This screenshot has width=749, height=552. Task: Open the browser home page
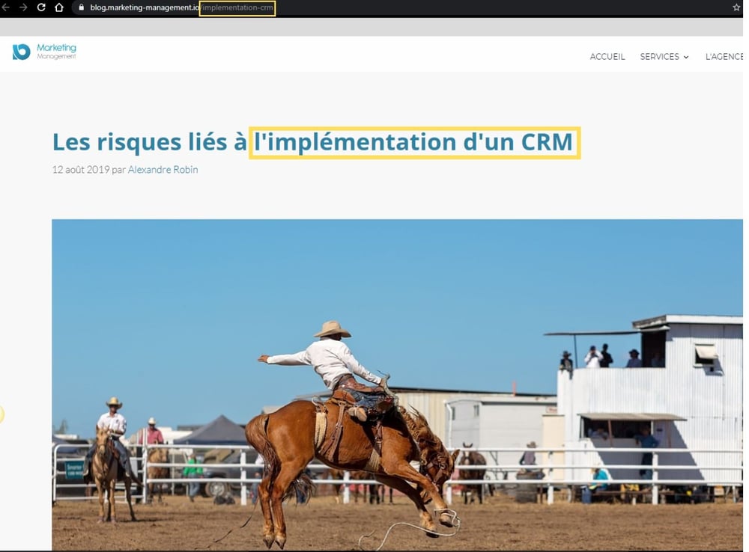[58, 9]
